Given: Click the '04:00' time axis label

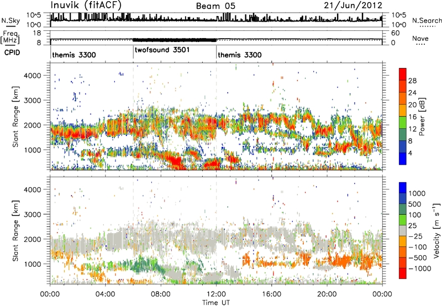Looking at the screenshot, I should click(105, 294).
